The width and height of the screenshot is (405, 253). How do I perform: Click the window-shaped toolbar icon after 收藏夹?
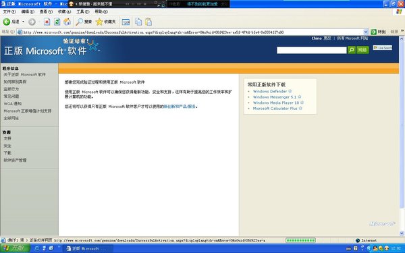[x=126, y=22]
